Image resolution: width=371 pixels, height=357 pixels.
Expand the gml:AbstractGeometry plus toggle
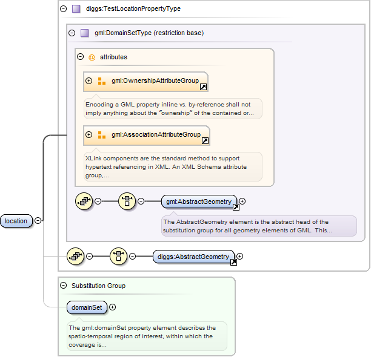[x=242, y=201]
